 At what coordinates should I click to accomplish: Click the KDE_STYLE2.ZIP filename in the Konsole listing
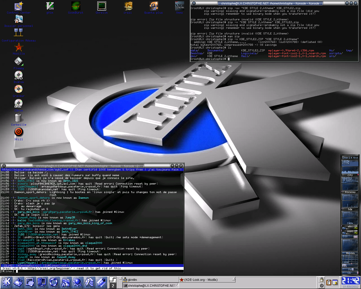(253, 51)
